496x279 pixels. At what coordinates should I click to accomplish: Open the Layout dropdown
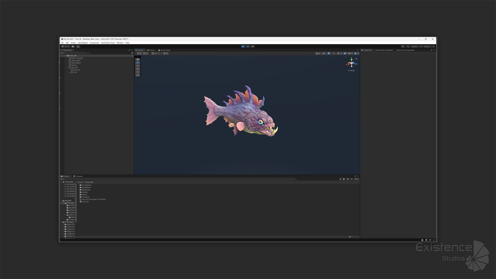(x=429, y=47)
